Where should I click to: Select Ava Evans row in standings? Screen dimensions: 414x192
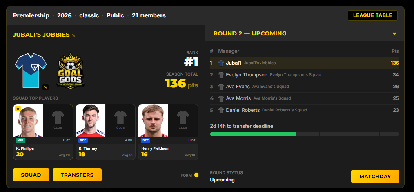(x=305, y=87)
